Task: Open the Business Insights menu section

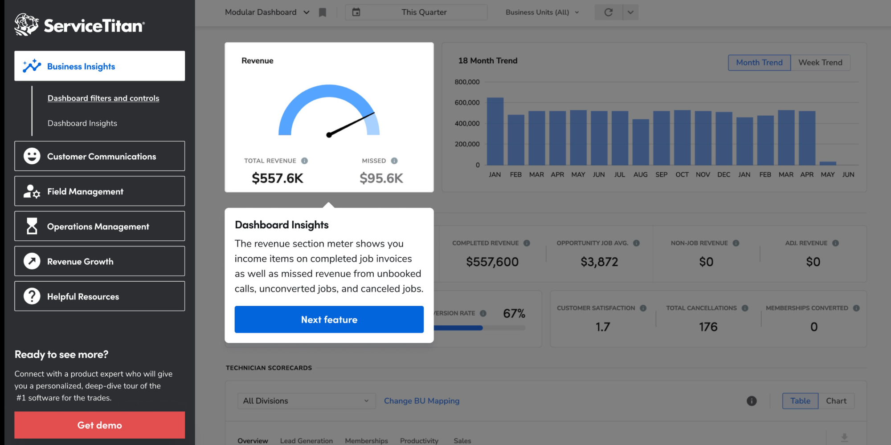Action: coord(100,66)
